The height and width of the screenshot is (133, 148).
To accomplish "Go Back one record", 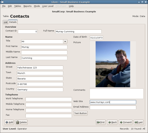I will 112,122.
